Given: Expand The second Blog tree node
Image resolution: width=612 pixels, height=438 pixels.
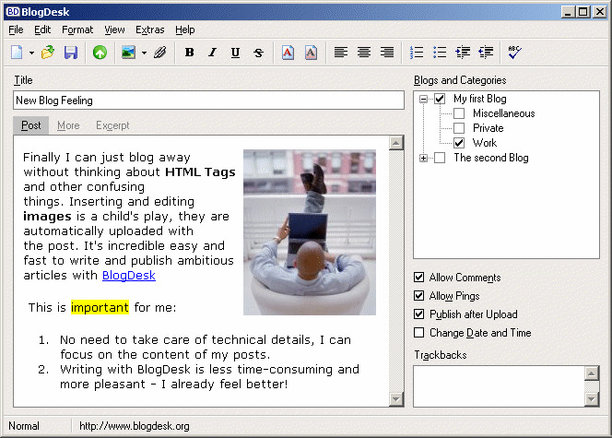Looking at the screenshot, I should (423, 158).
